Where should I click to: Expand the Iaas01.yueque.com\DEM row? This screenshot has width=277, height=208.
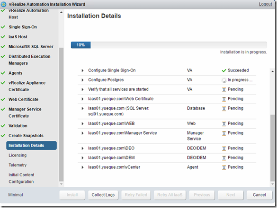[82, 158]
